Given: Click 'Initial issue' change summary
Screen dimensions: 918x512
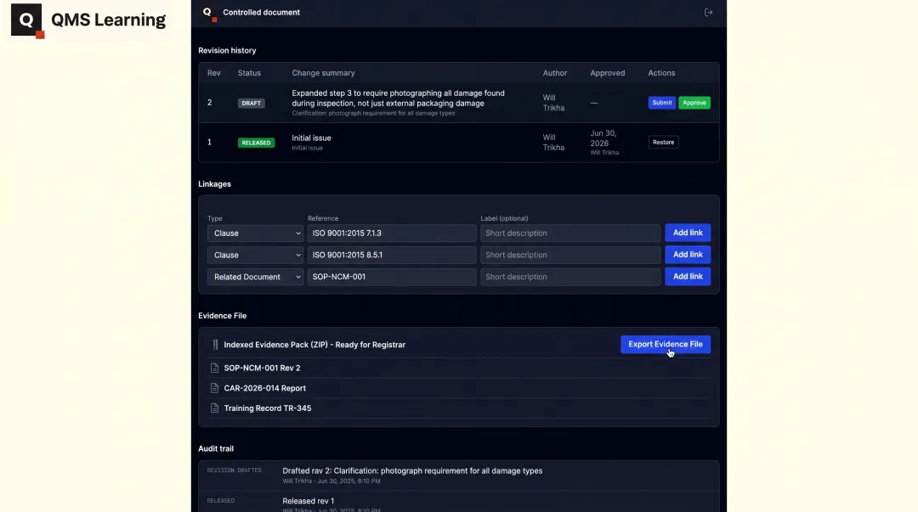Looking at the screenshot, I should [x=311, y=138].
